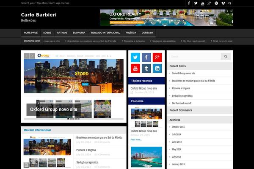
Task: Open 'Pioneira e brigona' in Mercado Internacional list
Action: (x=86, y=150)
